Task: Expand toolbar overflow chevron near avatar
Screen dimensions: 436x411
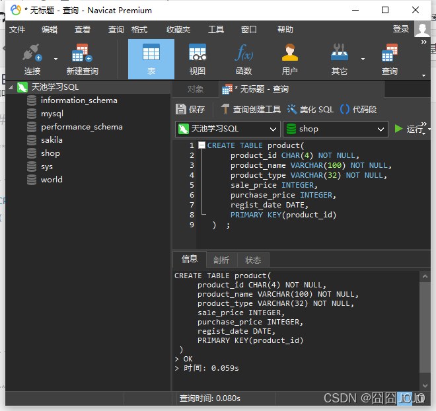Action: [x=423, y=42]
